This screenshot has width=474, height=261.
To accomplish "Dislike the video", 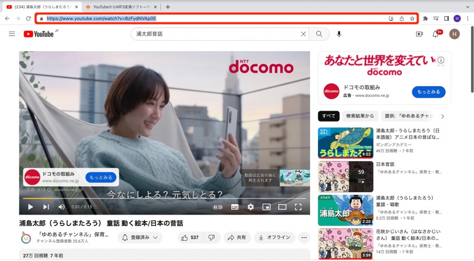I will 211,238.
